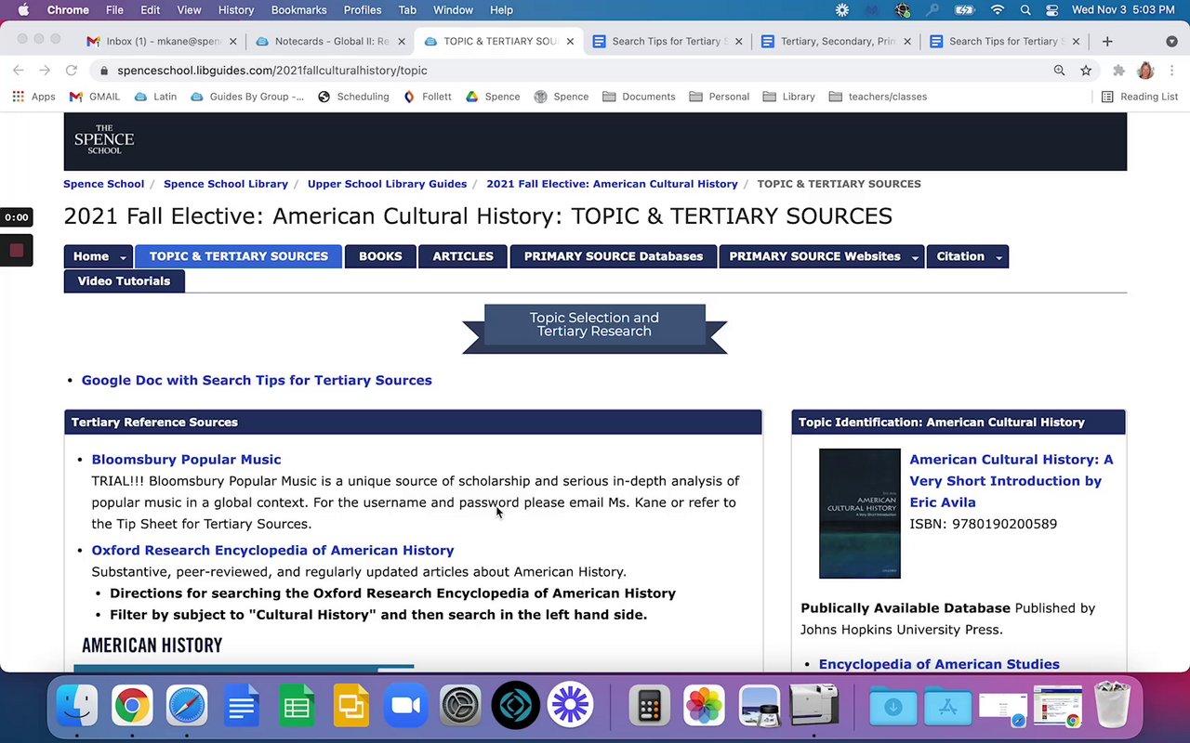Click the American Cultural History book cover
The image size is (1190, 743).
[x=860, y=514]
